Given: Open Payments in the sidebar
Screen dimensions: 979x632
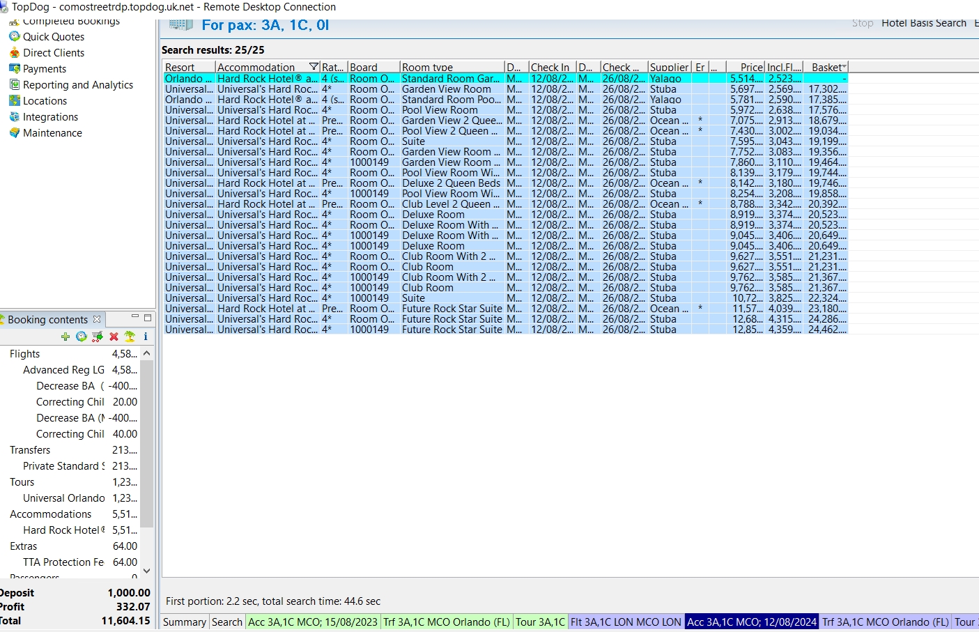Looking at the screenshot, I should (45, 68).
